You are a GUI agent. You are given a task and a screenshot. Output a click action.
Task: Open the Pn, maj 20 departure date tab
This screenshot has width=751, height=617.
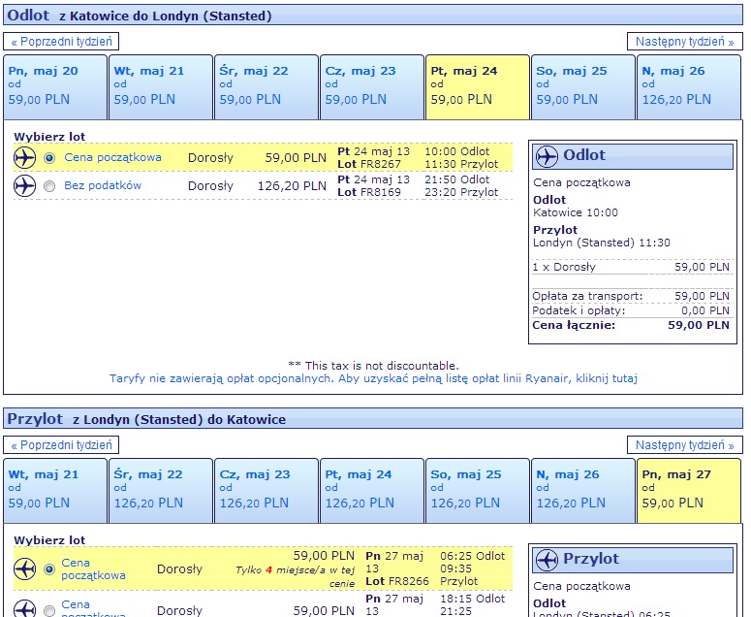pos(55,86)
